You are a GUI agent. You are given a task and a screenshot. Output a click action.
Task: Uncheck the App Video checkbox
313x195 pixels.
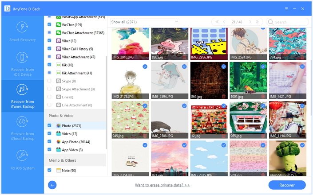(x=49, y=149)
